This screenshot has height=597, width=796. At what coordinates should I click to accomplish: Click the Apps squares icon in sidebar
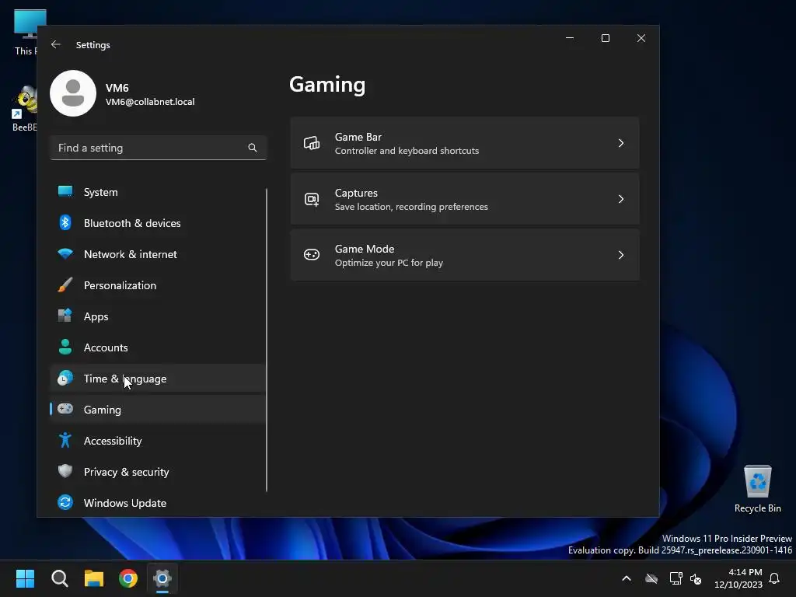(x=65, y=316)
